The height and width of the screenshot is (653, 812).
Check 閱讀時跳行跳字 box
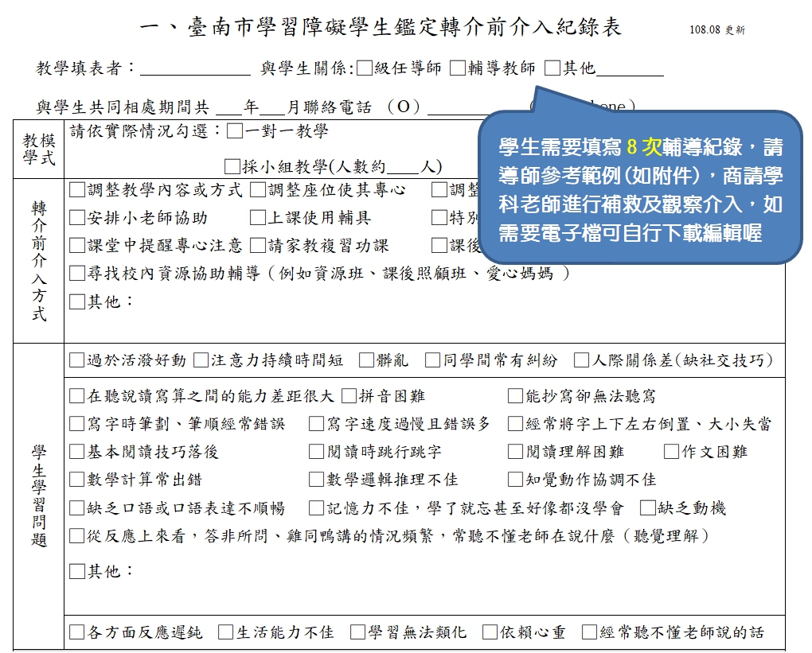pos(316,452)
